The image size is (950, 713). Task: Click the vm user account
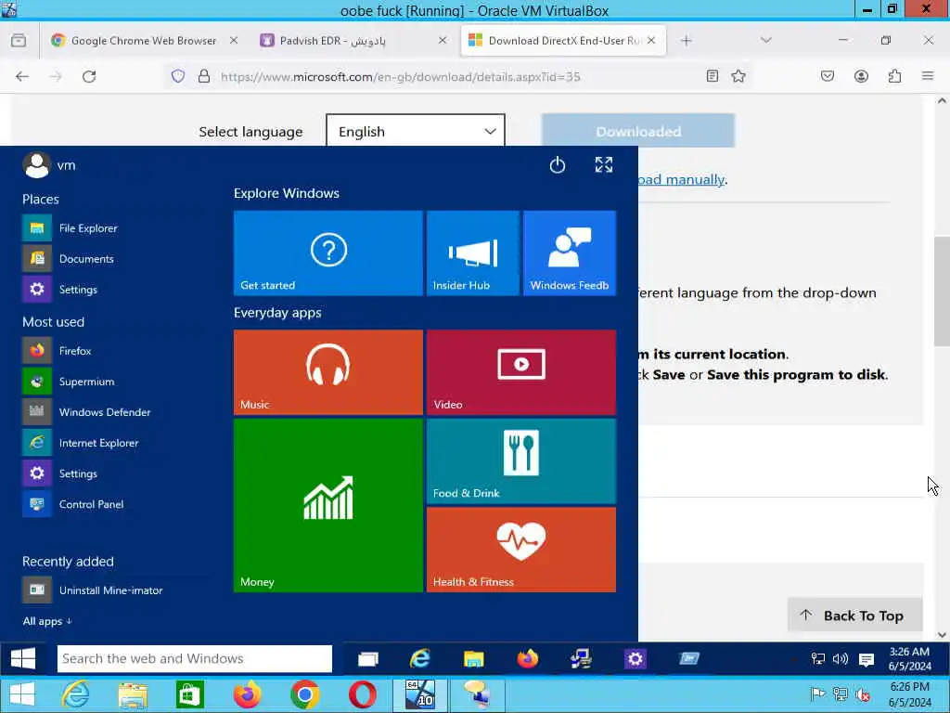point(49,165)
